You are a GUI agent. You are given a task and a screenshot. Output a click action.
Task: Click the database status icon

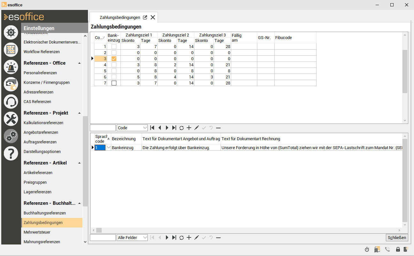coord(406,249)
